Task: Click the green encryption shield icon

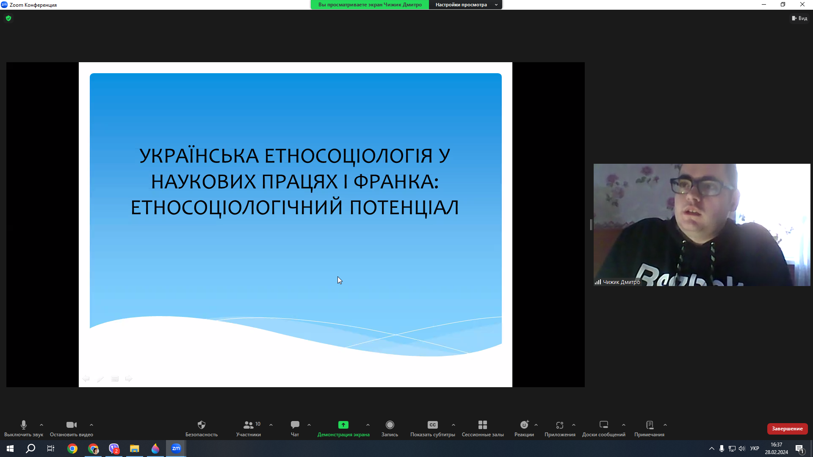Action: pyautogui.click(x=8, y=18)
